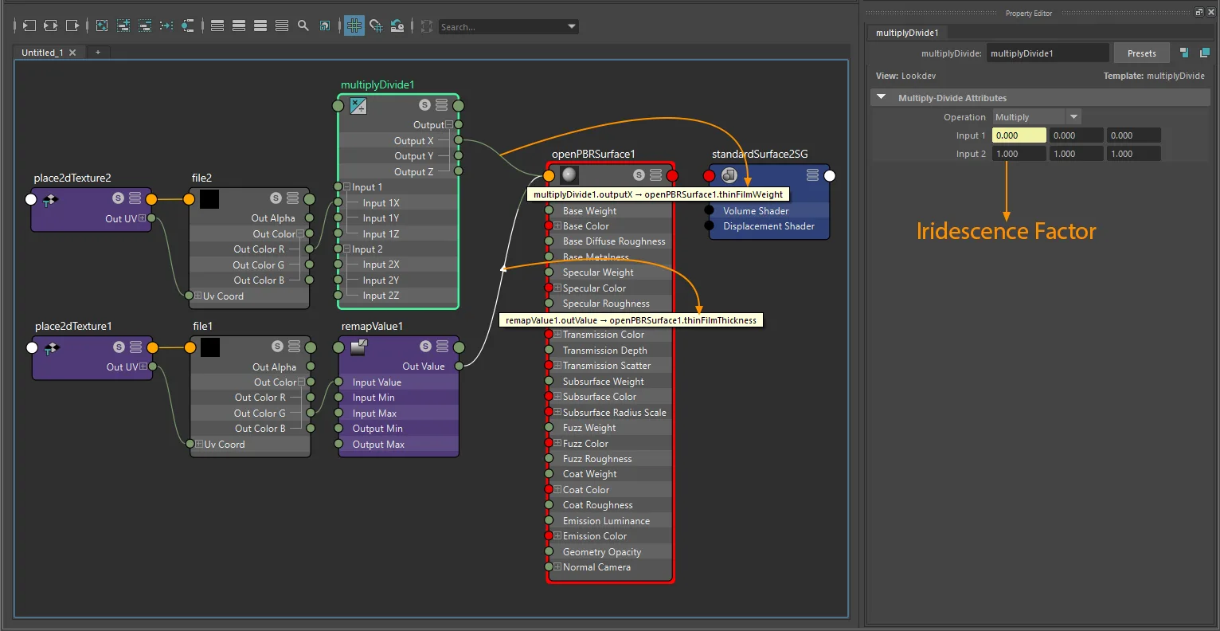The image size is (1220, 631).
Task: Click the remapValue1 node type icon
Action: click(358, 347)
